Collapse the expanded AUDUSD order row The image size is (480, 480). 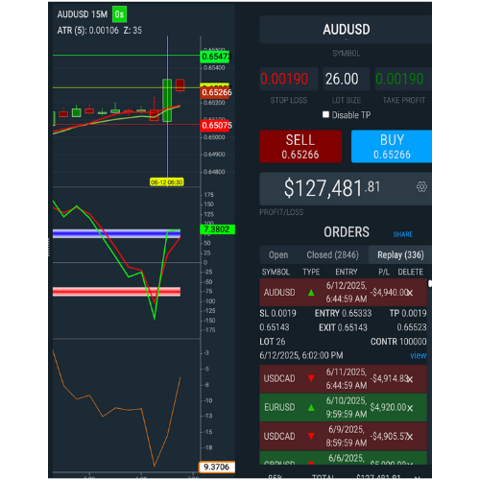tap(343, 292)
